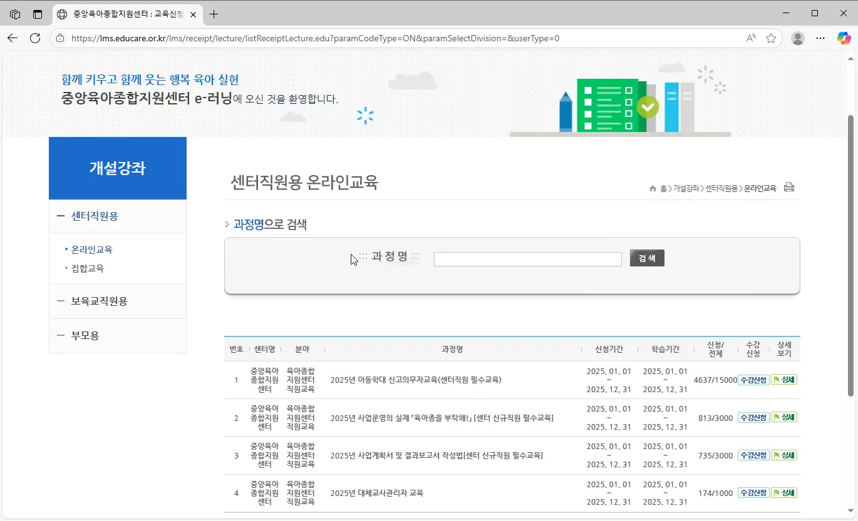Click the back navigation arrow
The height and width of the screenshot is (521, 858).
pyautogui.click(x=13, y=38)
